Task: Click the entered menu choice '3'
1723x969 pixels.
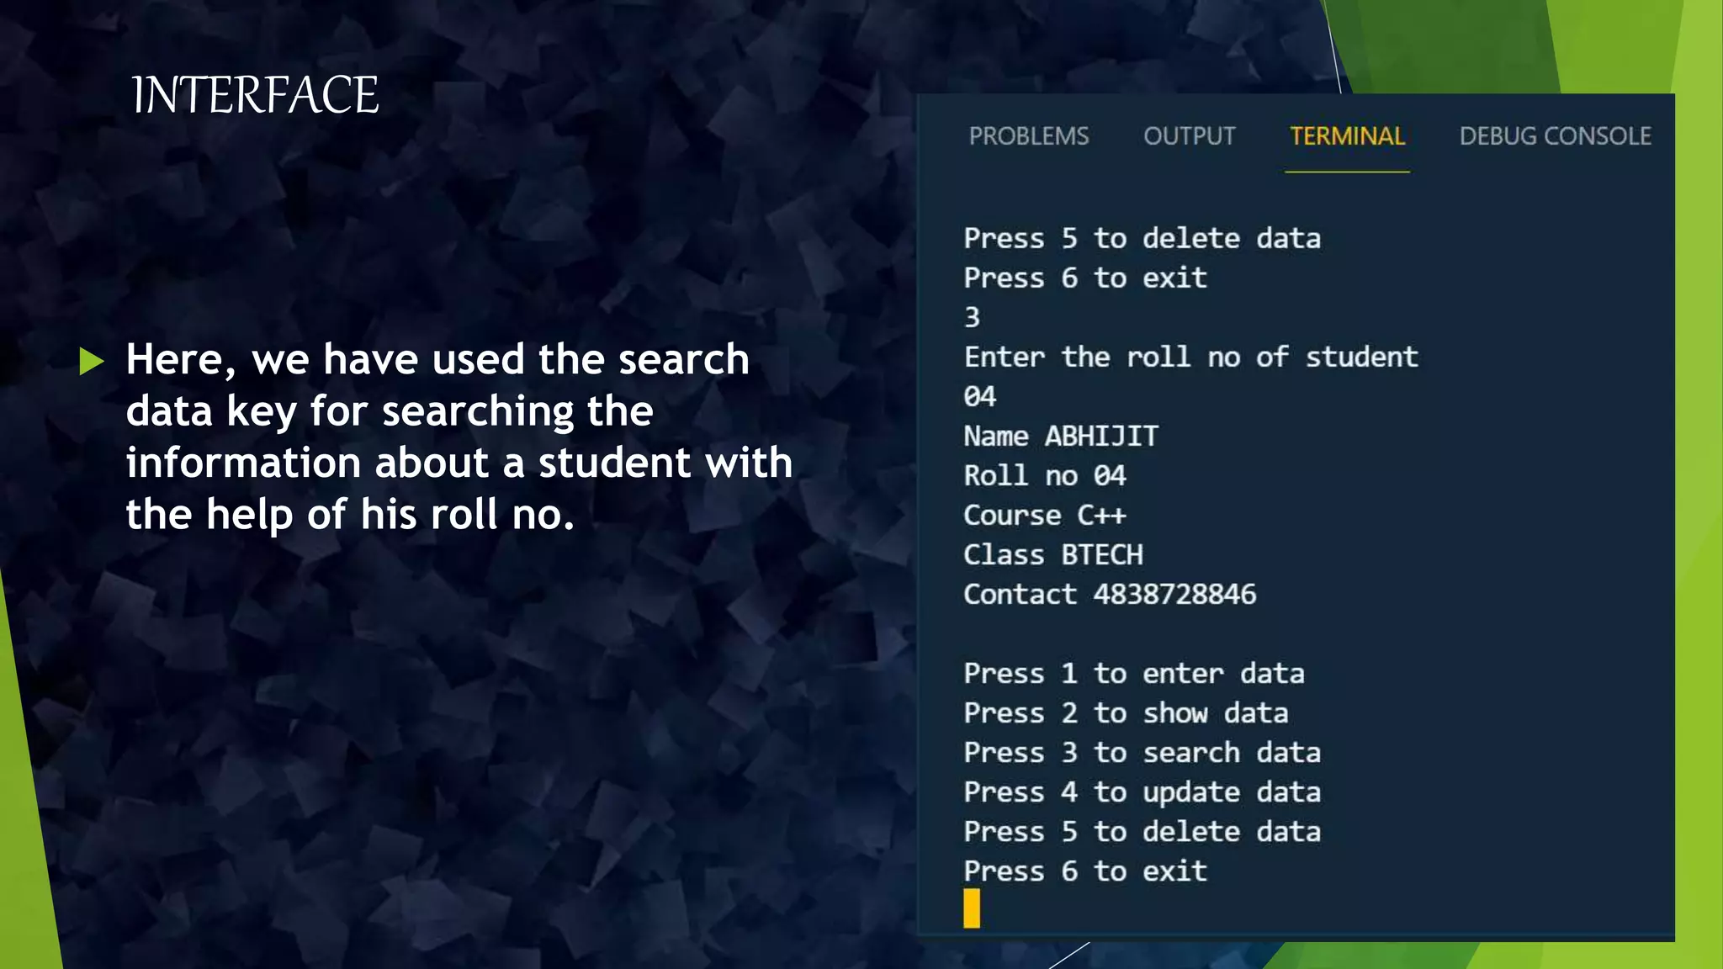Action: [x=972, y=317]
